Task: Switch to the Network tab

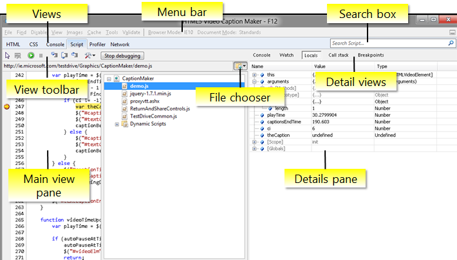Action: 120,44
